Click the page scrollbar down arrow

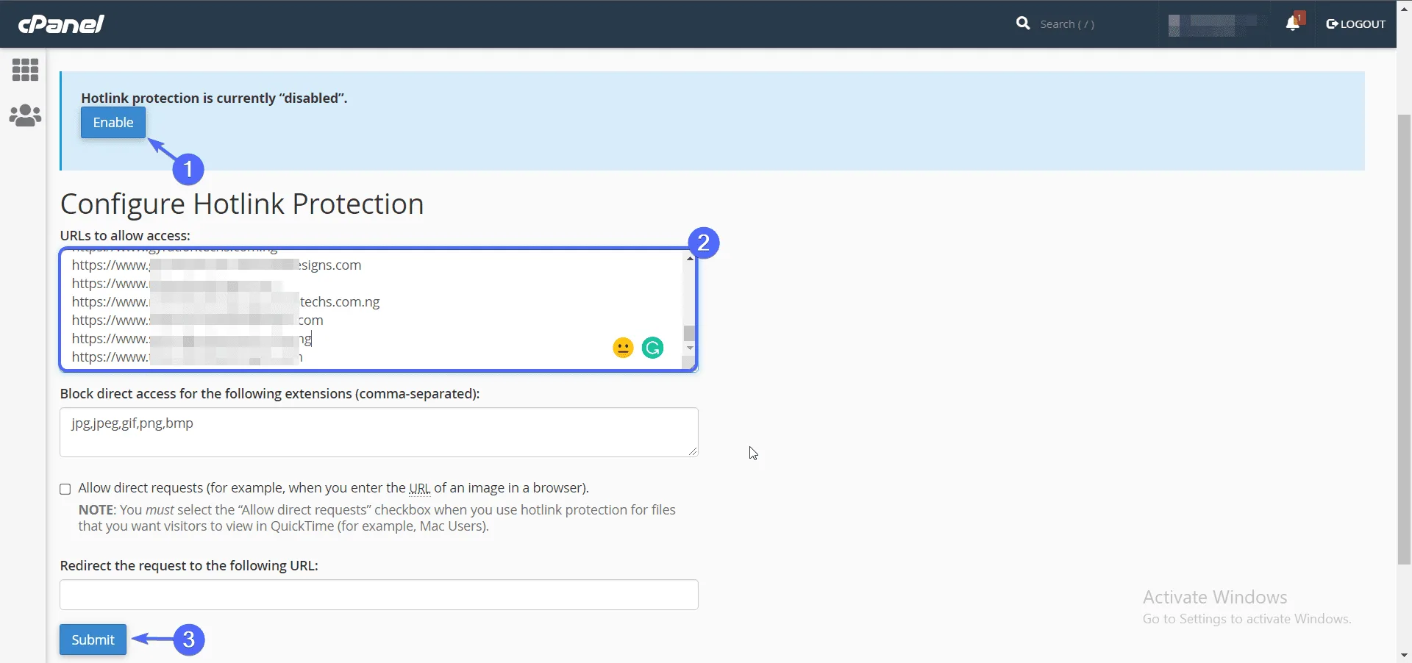(1404, 655)
